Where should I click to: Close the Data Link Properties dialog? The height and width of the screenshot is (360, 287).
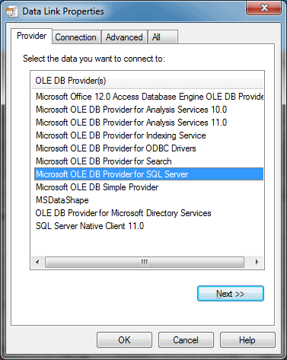tap(263, 8)
